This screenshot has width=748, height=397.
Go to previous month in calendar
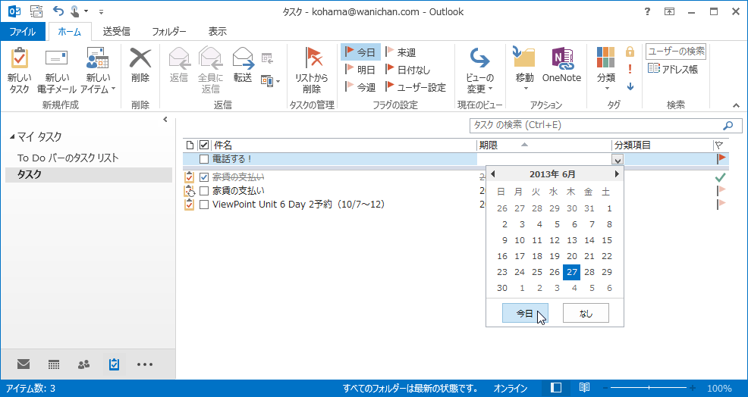(493, 174)
